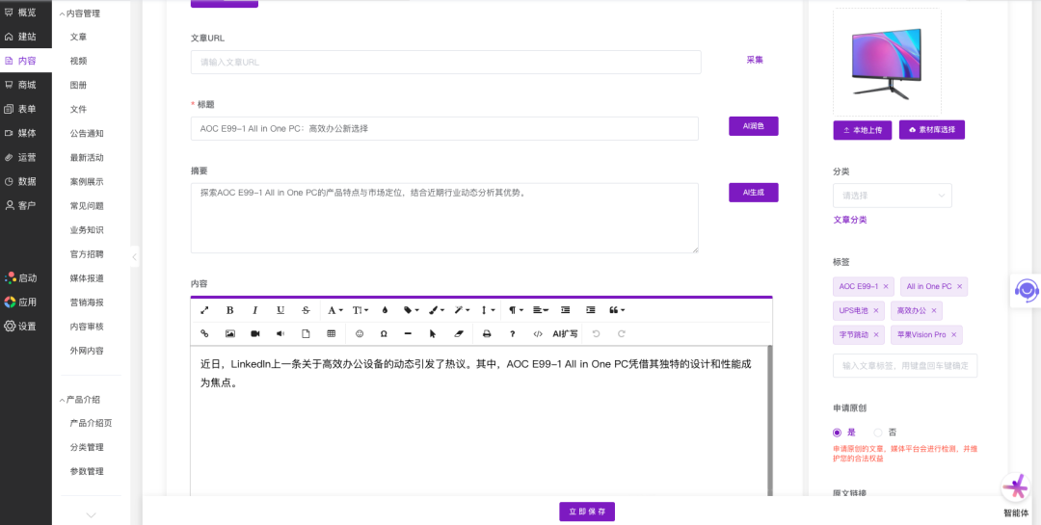Open the emoticon picker in editor
This screenshot has width=1041, height=525.
click(360, 333)
